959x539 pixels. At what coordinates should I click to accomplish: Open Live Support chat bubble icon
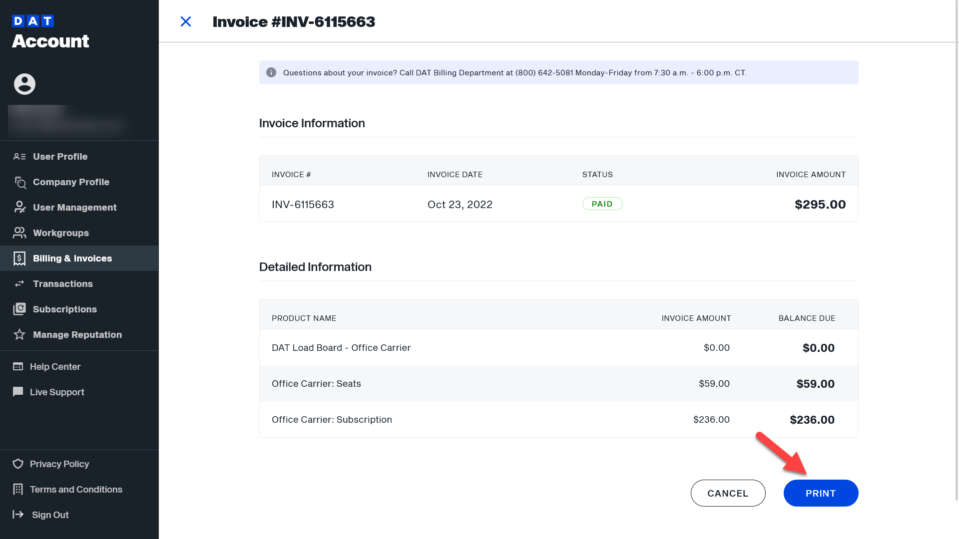pos(18,392)
